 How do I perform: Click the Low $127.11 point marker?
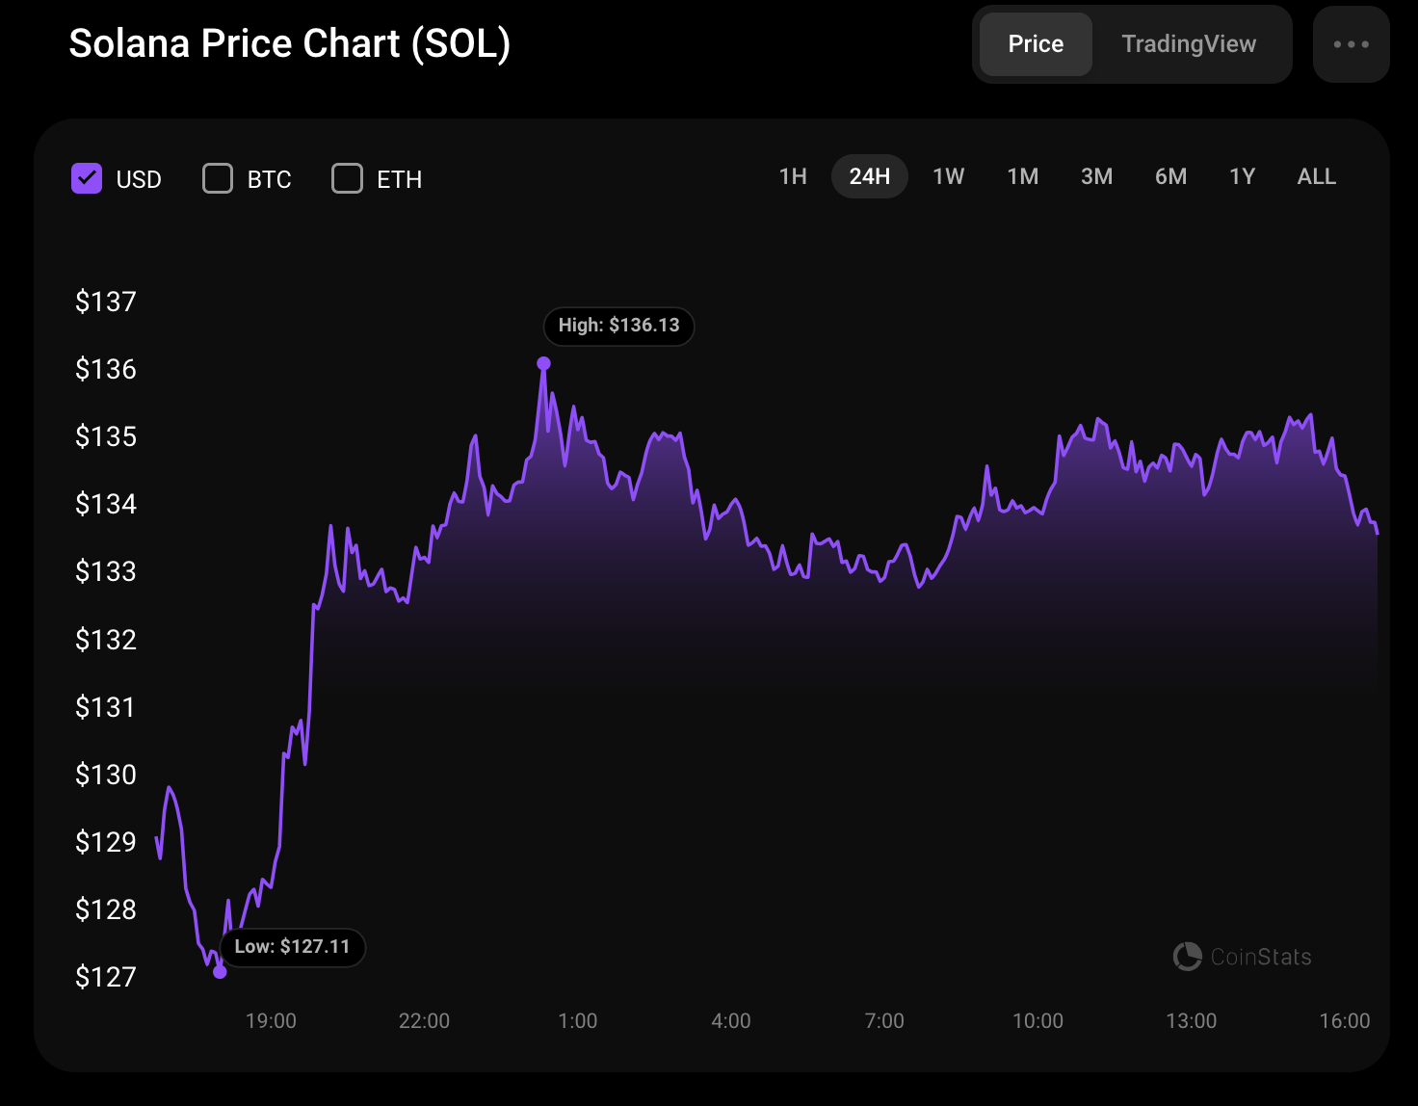220,971
